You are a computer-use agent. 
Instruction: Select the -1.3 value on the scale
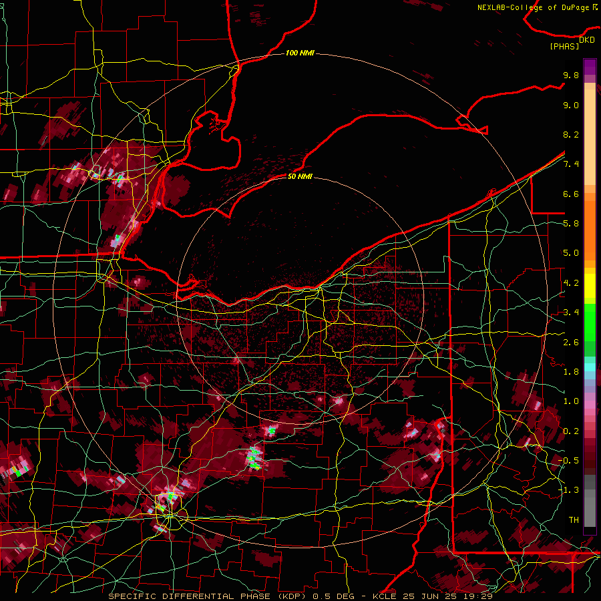pyautogui.click(x=568, y=490)
